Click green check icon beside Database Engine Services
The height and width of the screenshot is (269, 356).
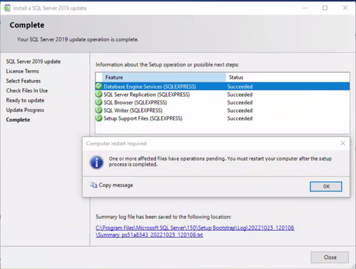(x=99, y=86)
